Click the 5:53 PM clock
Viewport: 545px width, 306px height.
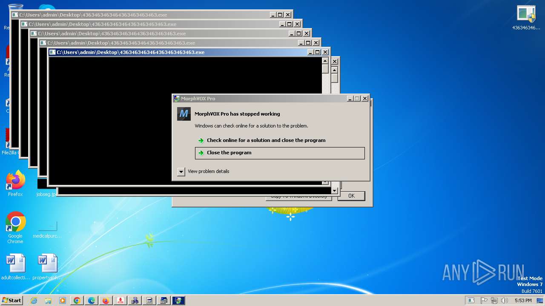pyautogui.click(x=523, y=300)
